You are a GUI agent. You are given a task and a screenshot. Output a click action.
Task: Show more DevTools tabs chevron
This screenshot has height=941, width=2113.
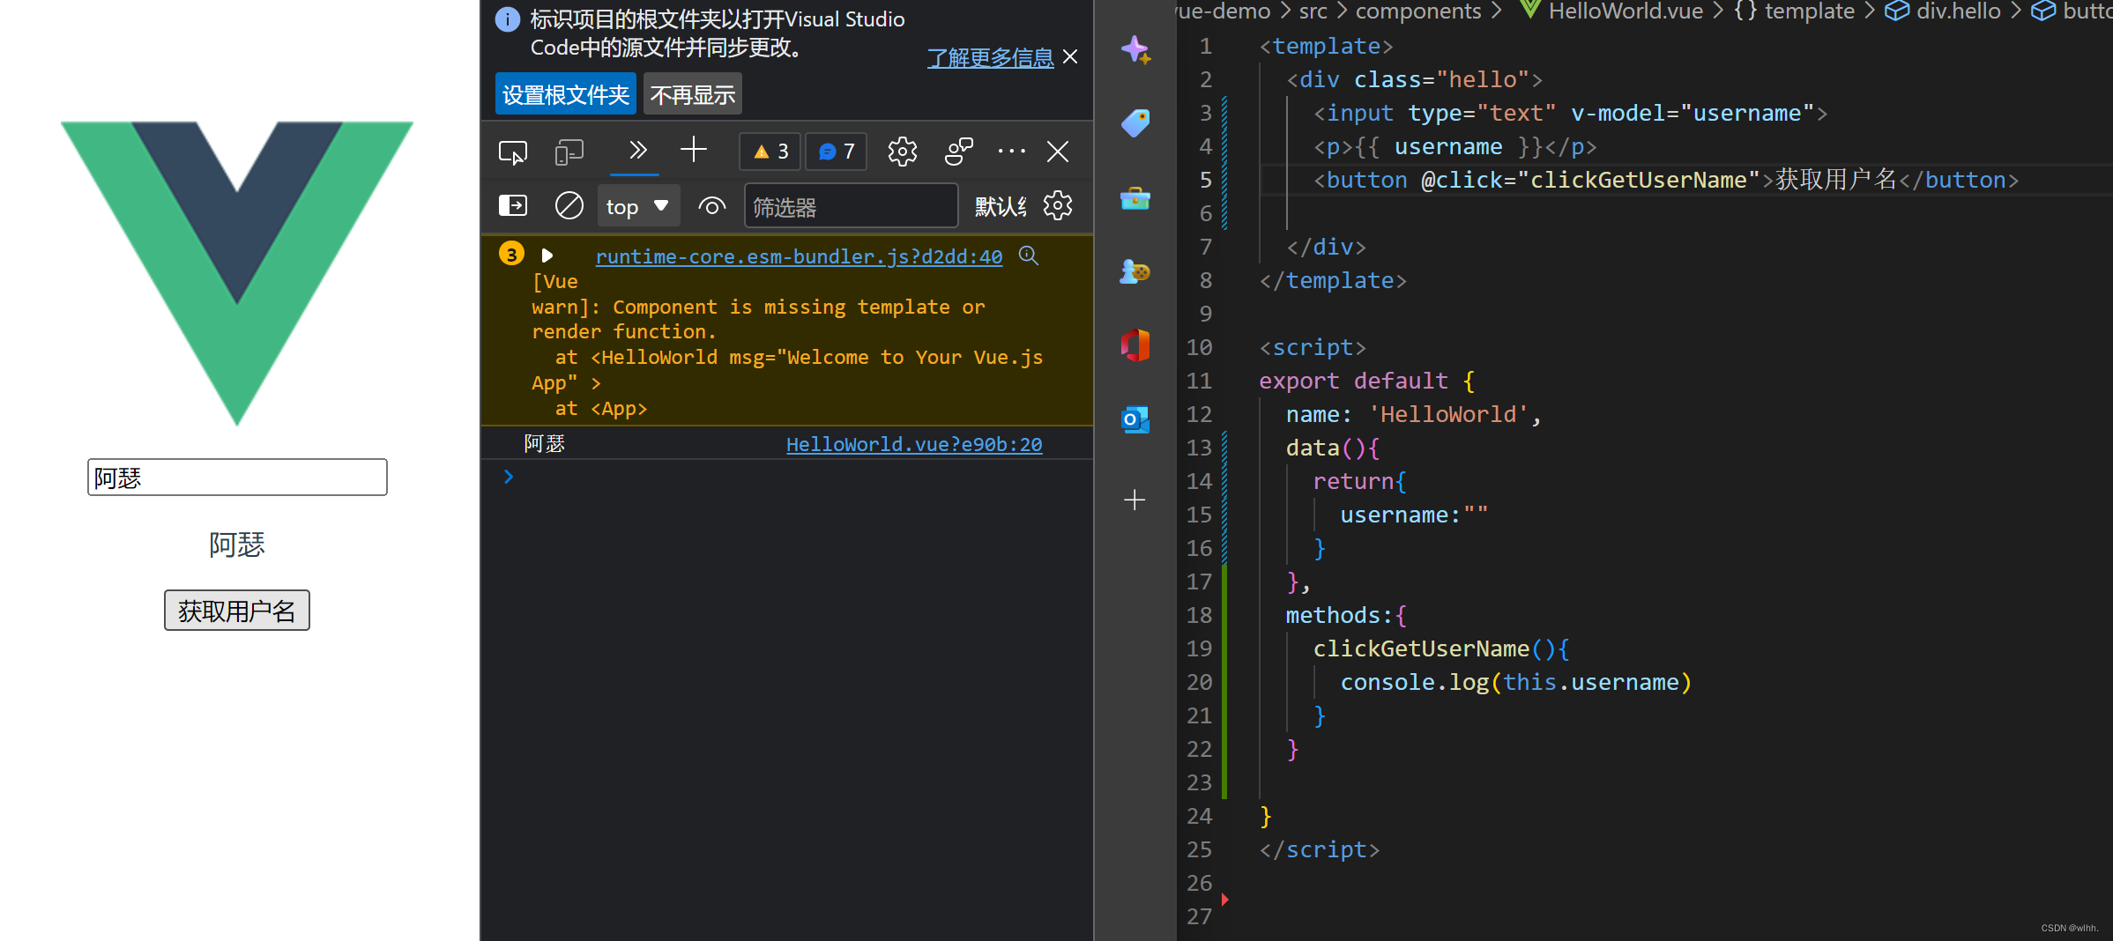tap(637, 151)
